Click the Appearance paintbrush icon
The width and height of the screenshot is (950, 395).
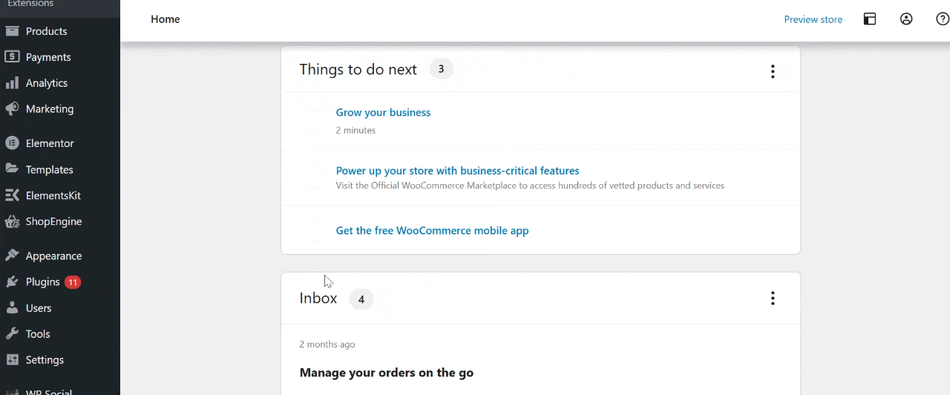[x=12, y=255]
